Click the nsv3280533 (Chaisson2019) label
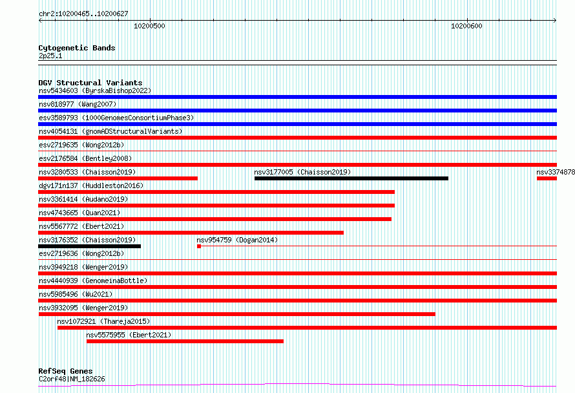 pyautogui.click(x=87, y=172)
